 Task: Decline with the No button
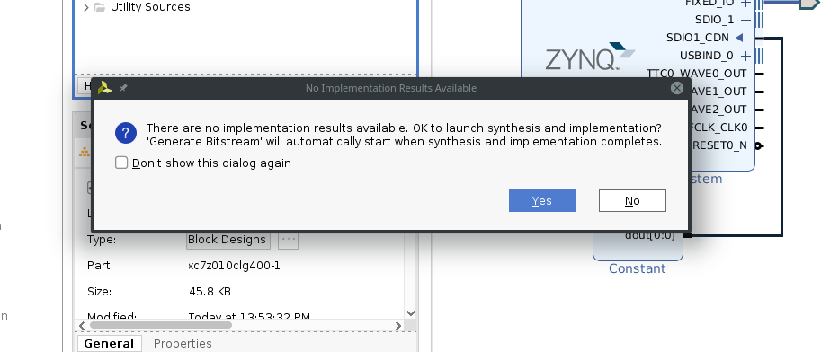tap(632, 201)
